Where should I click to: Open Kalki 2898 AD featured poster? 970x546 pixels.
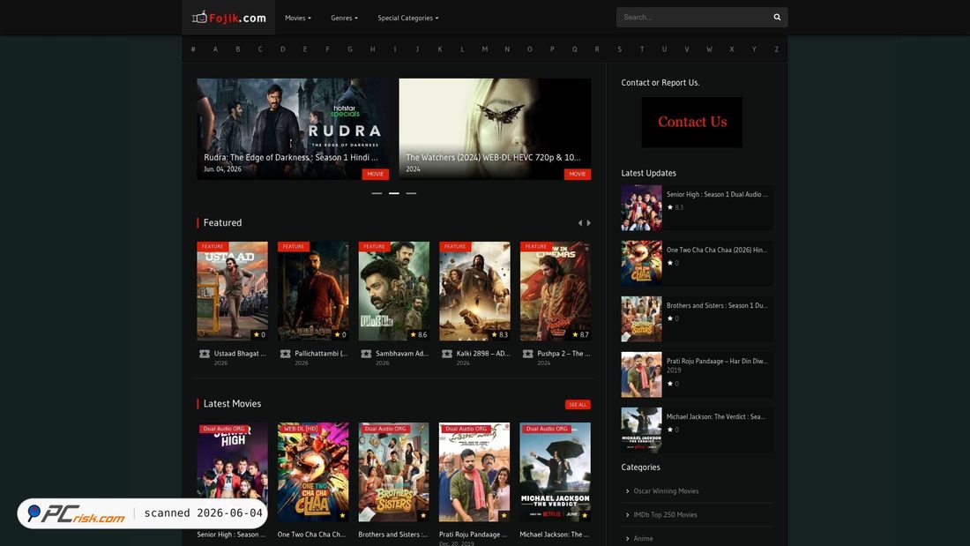[475, 291]
